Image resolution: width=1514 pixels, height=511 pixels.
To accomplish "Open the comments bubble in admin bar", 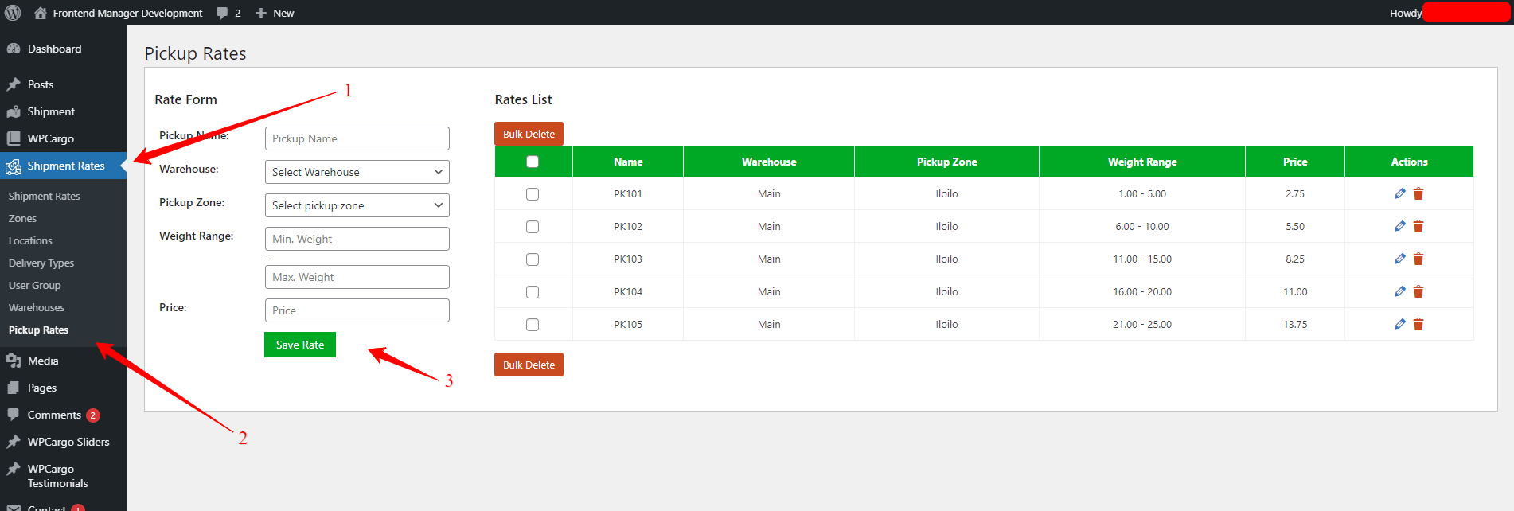I will [x=228, y=13].
